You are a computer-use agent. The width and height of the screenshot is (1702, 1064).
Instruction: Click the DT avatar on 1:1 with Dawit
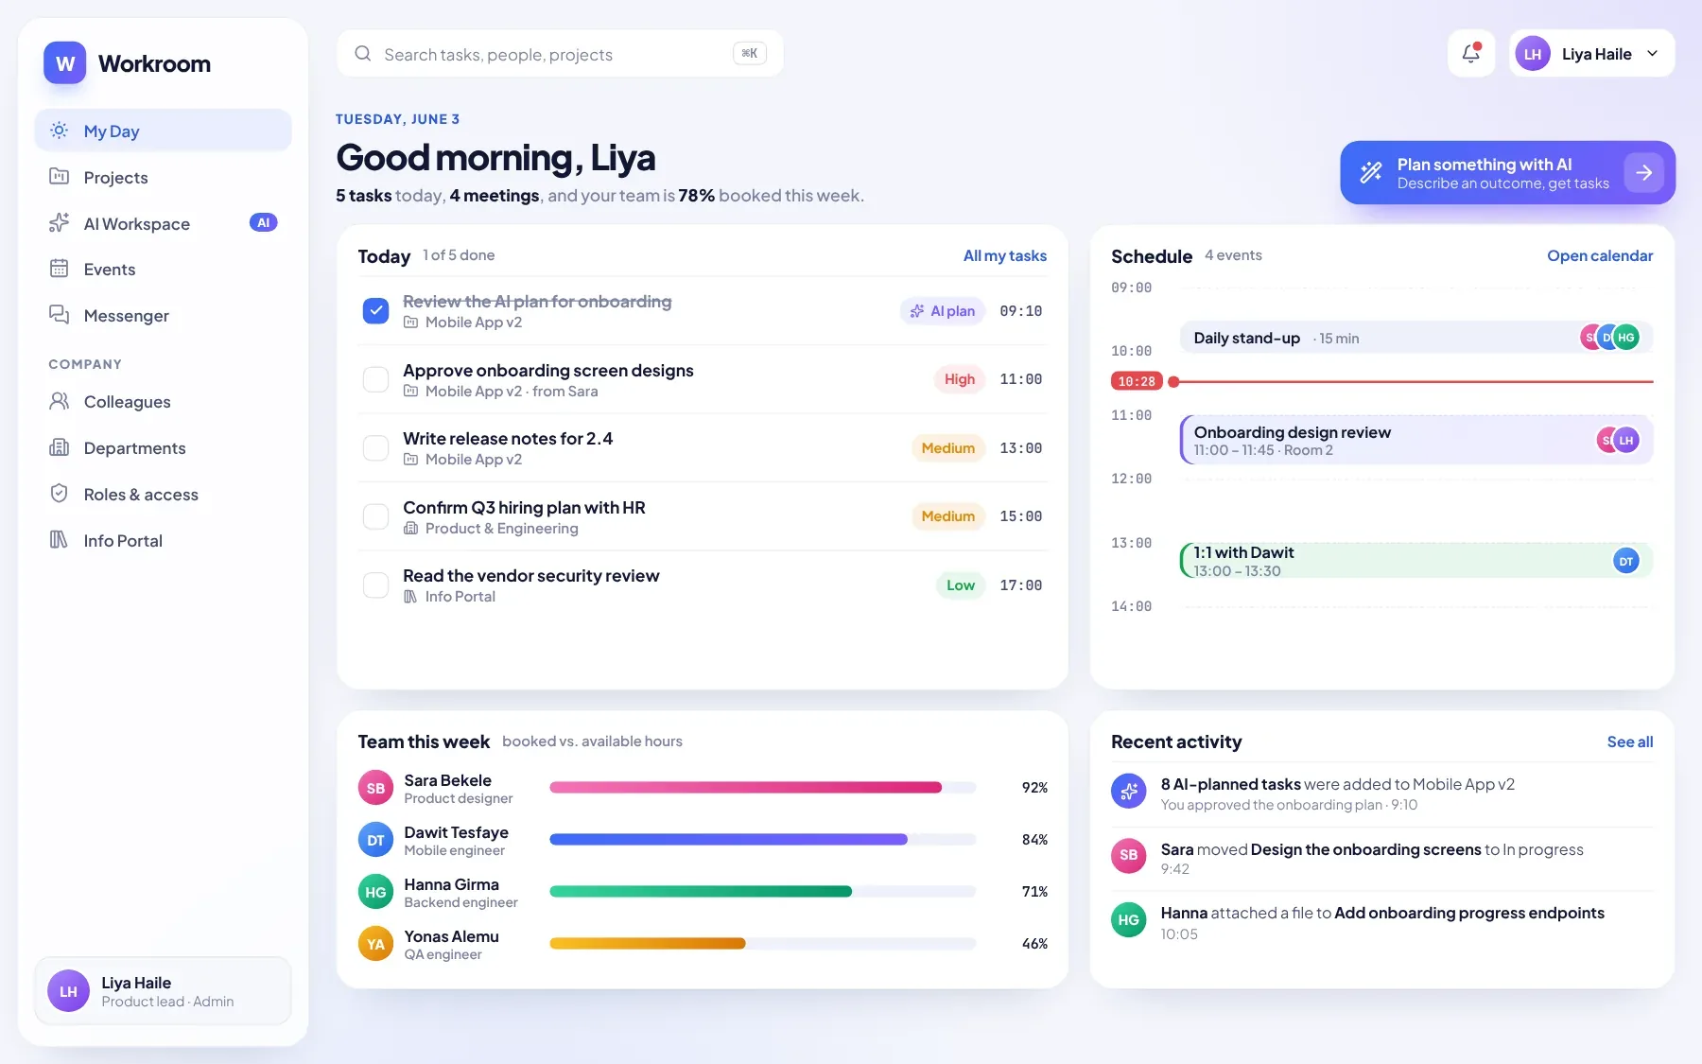click(x=1625, y=561)
